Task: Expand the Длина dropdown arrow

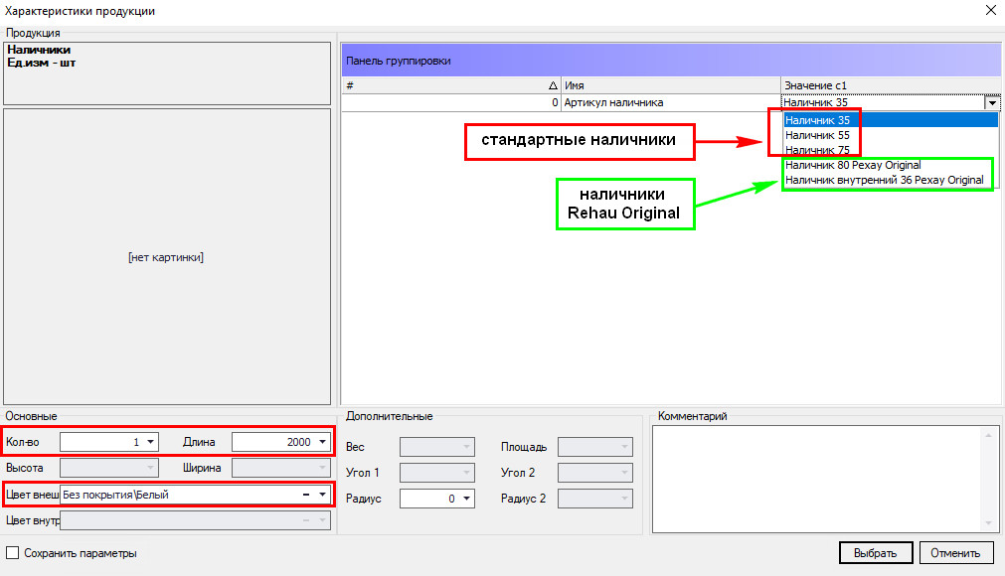Action: click(x=322, y=442)
